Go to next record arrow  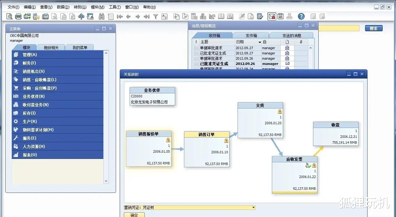click(138, 16)
